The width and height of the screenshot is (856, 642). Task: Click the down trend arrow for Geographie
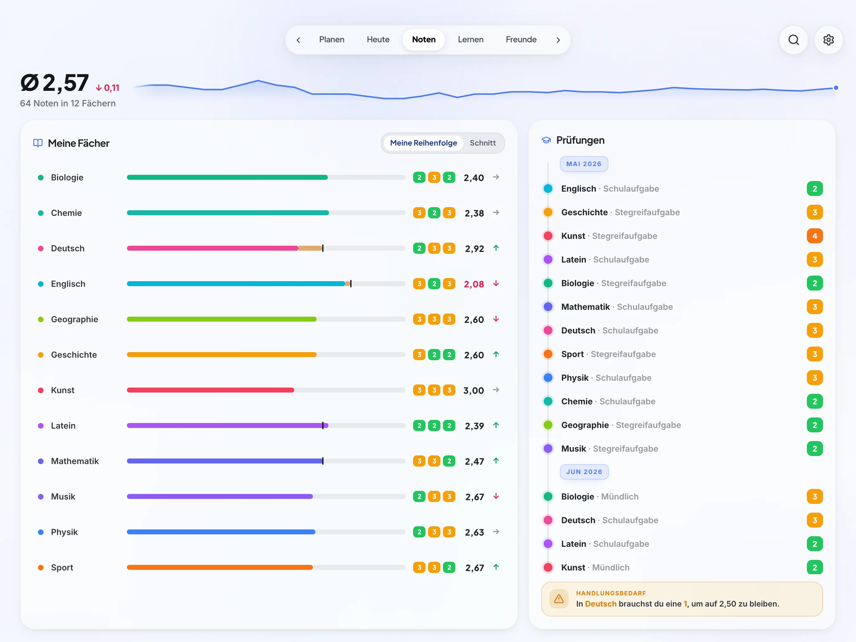click(496, 319)
